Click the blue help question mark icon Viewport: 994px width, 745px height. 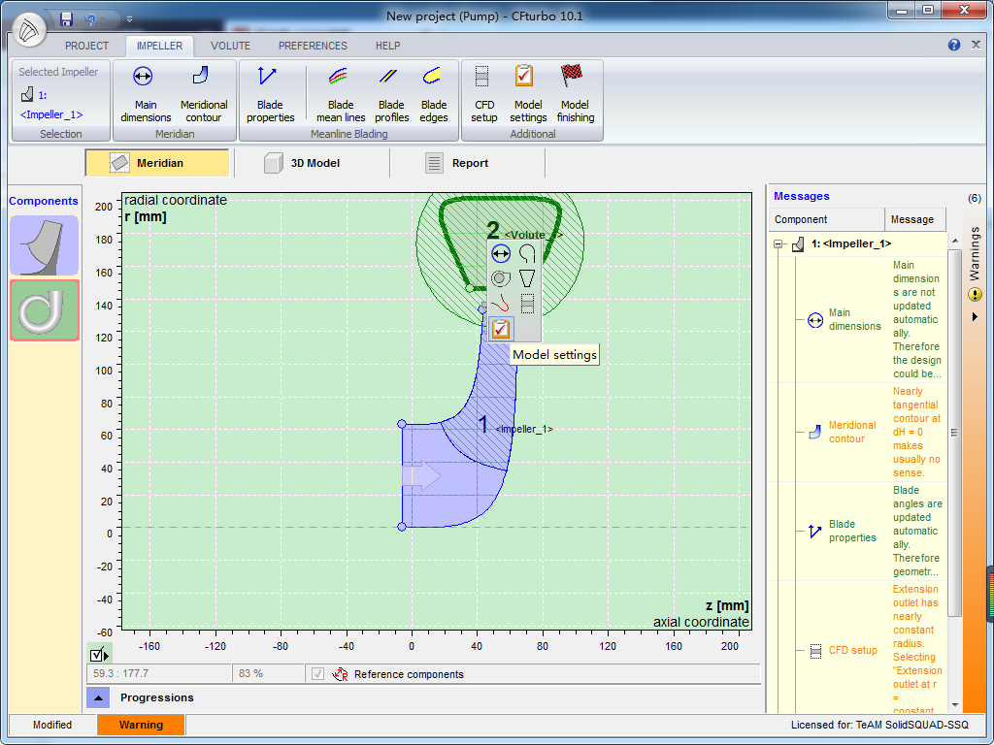click(954, 45)
